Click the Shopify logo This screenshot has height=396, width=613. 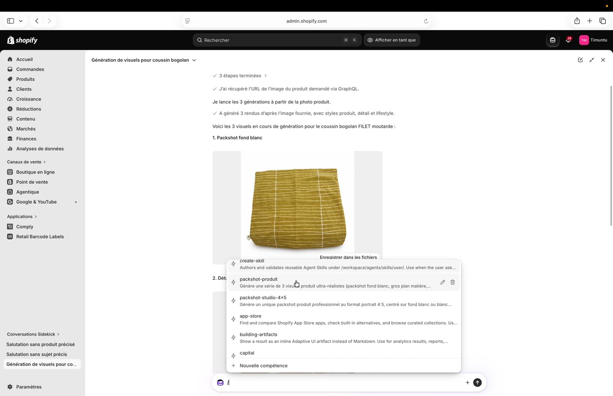[22, 40]
